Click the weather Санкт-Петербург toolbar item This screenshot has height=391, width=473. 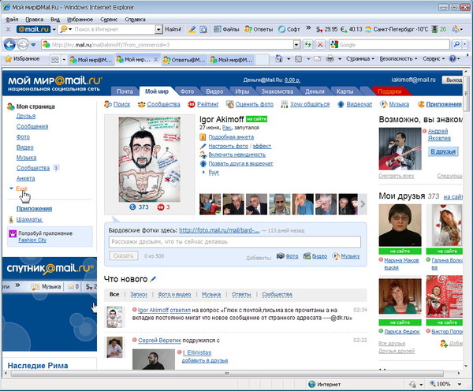point(397,29)
